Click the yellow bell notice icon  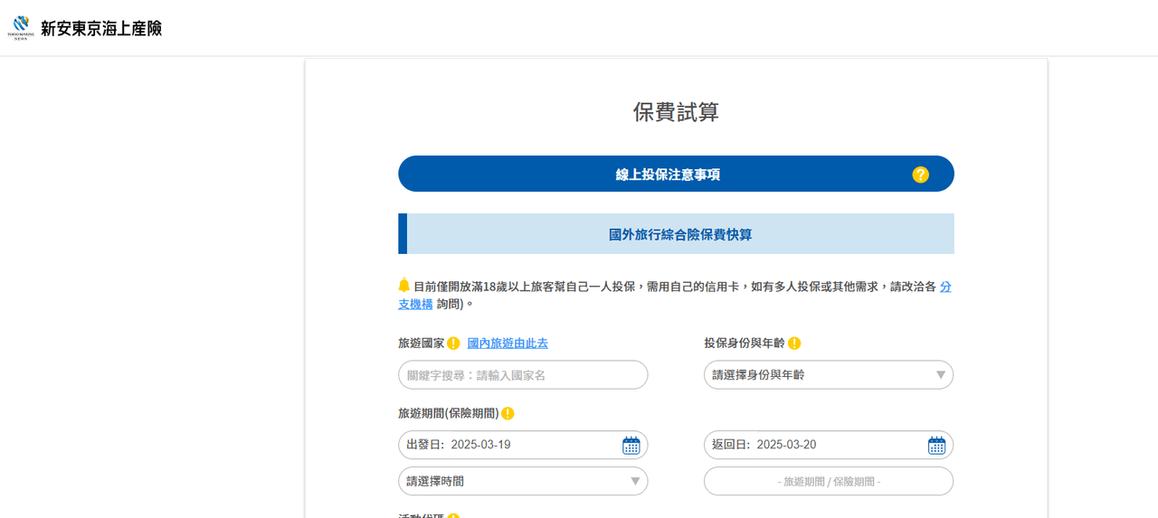pyautogui.click(x=404, y=285)
